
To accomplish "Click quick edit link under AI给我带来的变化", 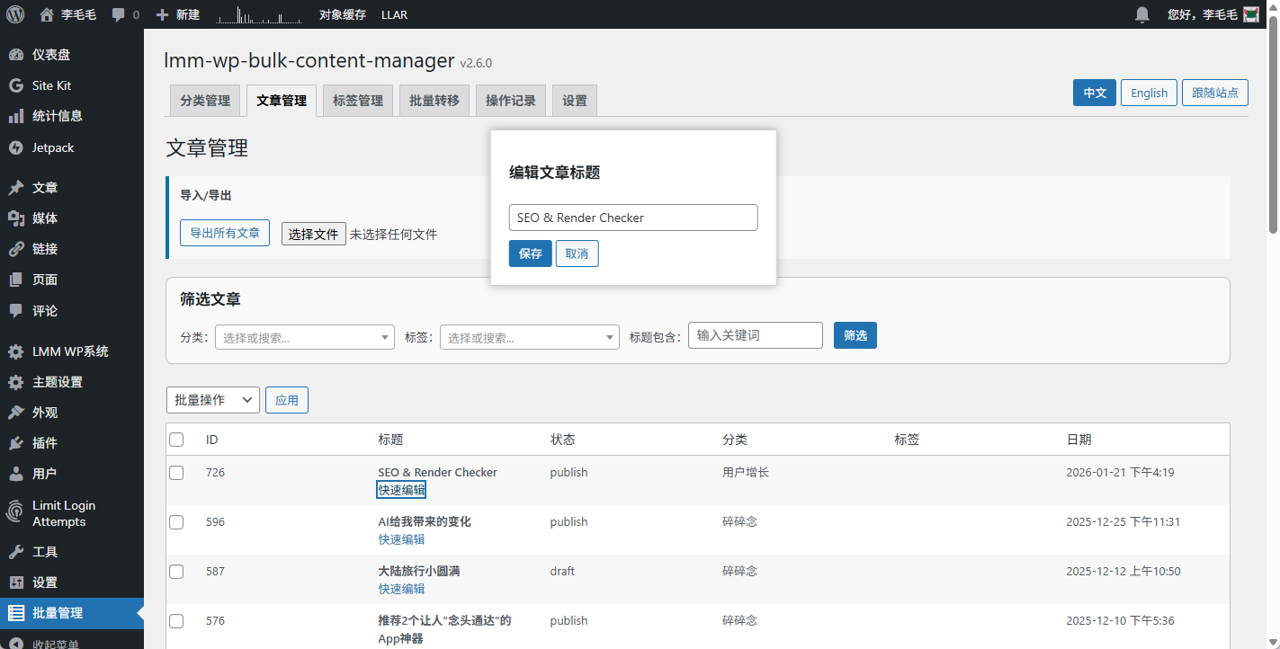I will (401, 539).
